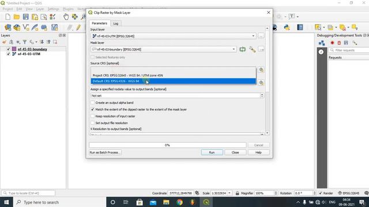This screenshot has height=207, width=369.
Task: Click Select CRS icon beside Source CRS
Action: 261,70
